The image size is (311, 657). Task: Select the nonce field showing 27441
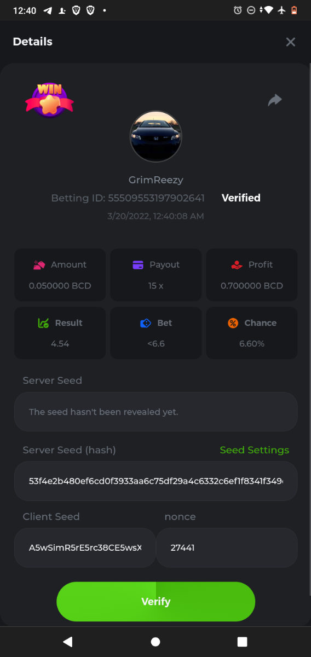point(227,547)
